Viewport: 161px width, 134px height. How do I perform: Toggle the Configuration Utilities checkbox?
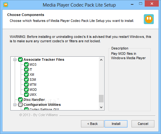point(20,105)
